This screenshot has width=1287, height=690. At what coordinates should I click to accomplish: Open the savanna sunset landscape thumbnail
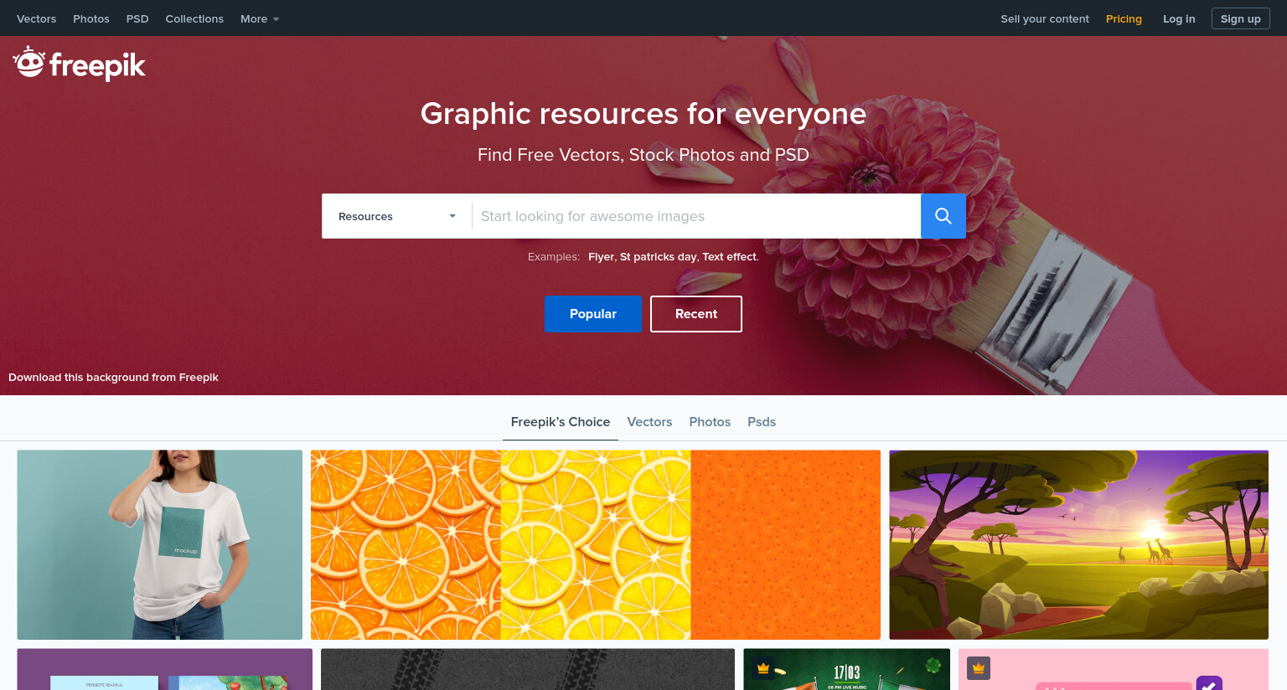click(1078, 545)
